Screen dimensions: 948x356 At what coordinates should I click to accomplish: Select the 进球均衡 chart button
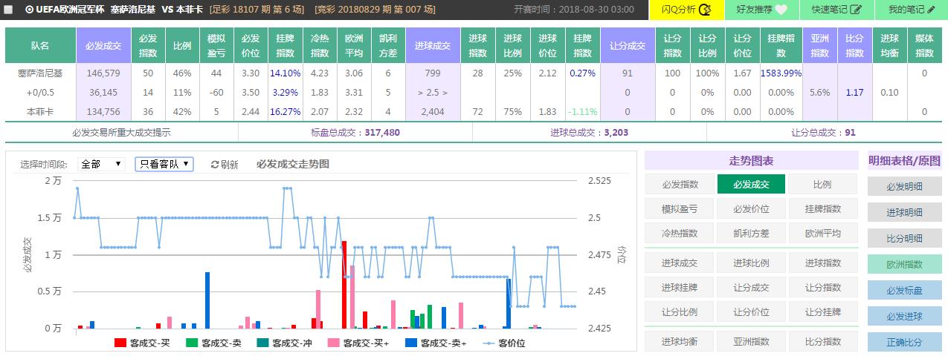[680, 342]
